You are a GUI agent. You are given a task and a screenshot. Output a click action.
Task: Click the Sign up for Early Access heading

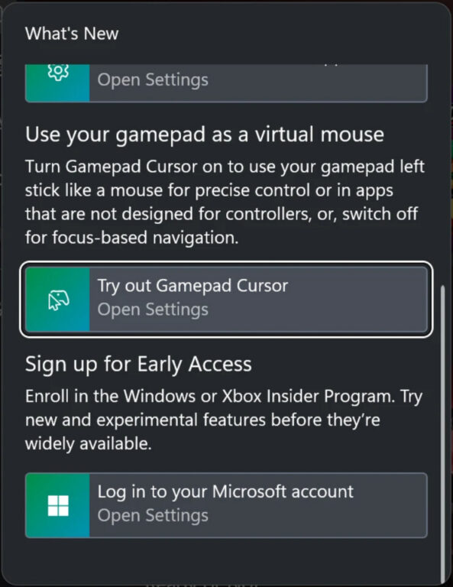tap(138, 365)
